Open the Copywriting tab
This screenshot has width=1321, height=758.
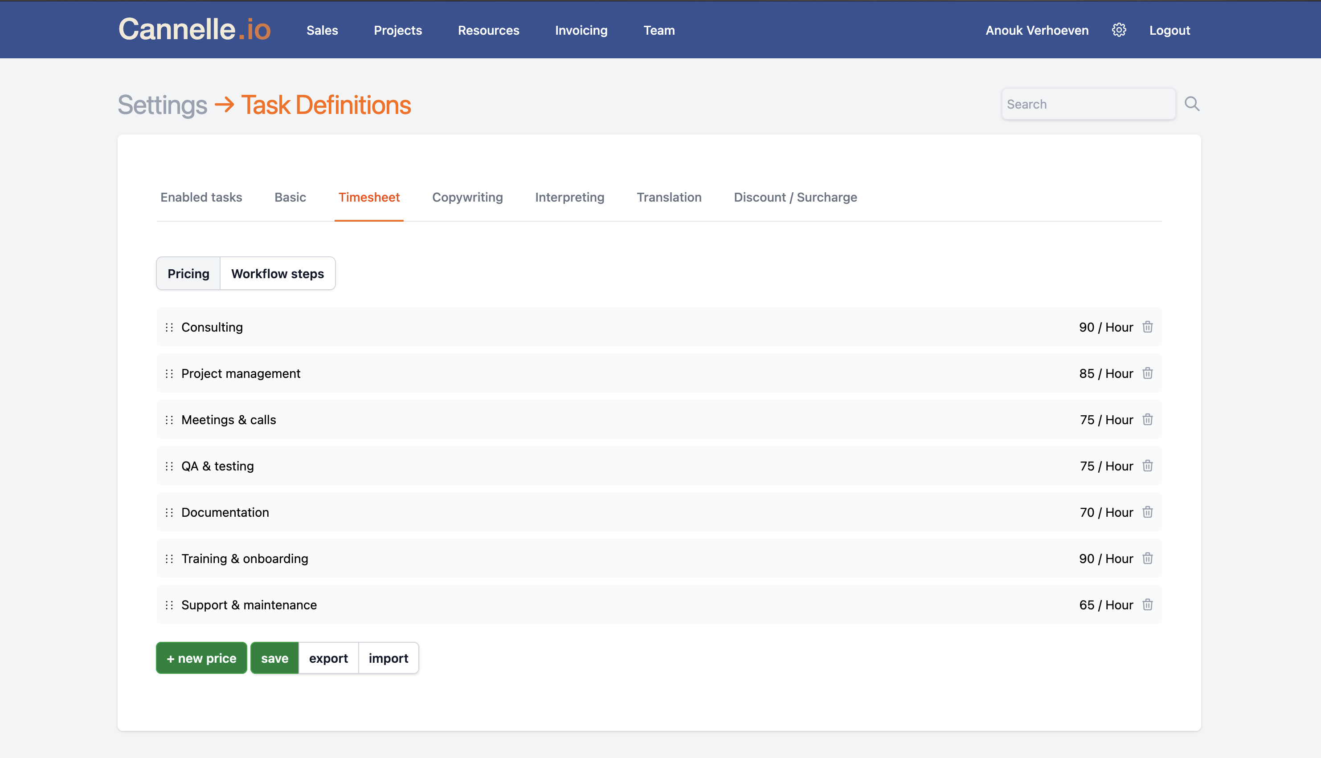click(x=467, y=197)
